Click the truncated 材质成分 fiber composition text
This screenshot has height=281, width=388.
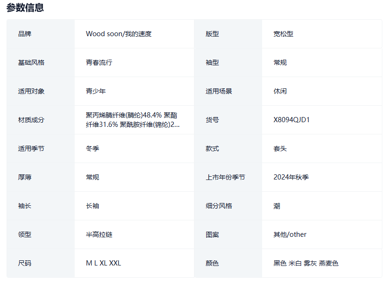pyautogui.click(x=132, y=120)
